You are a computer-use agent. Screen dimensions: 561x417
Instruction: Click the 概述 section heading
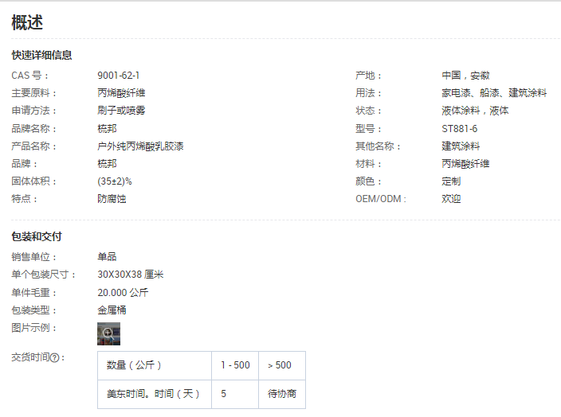(27, 23)
